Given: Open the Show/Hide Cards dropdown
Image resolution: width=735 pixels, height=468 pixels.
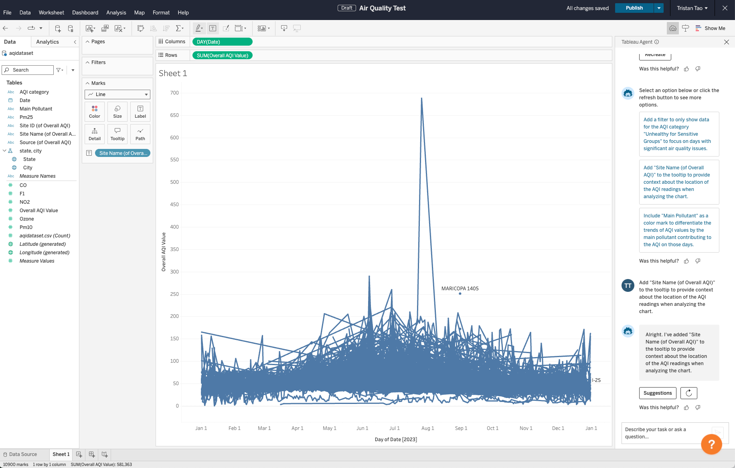Looking at the screenshot, I should point(263,28).
